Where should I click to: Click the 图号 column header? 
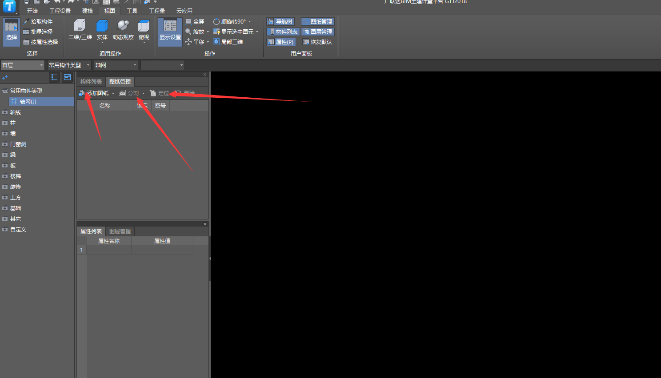coord(160,106)
